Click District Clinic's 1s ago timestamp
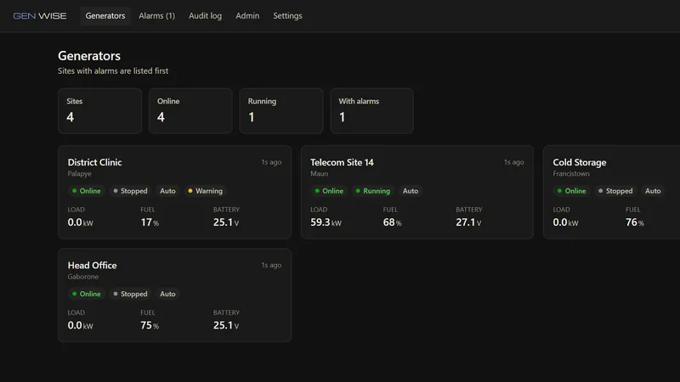 point(271,162)
